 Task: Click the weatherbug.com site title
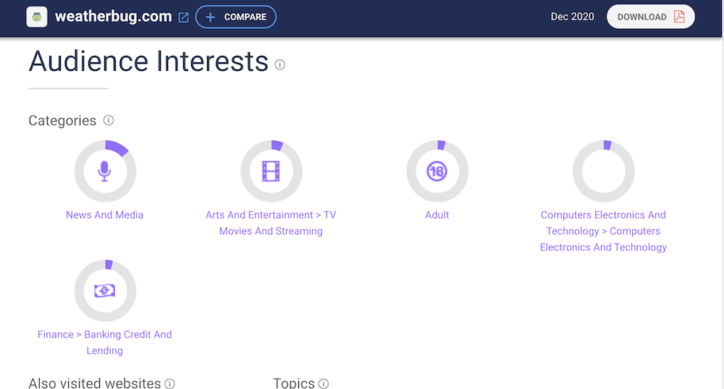coord(114,17)
